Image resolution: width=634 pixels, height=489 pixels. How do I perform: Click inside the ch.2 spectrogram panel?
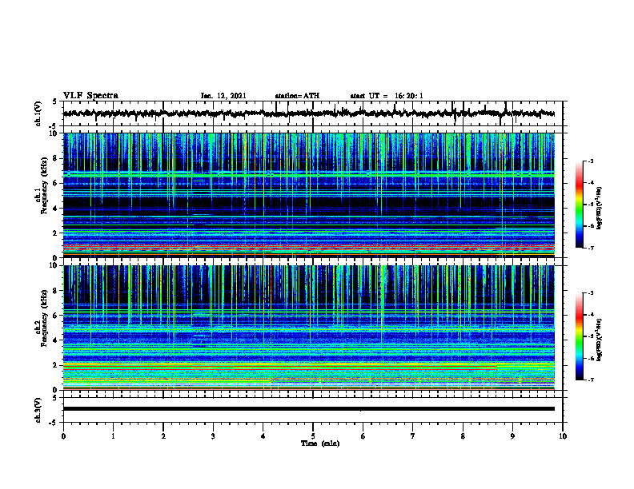[309, 328]
